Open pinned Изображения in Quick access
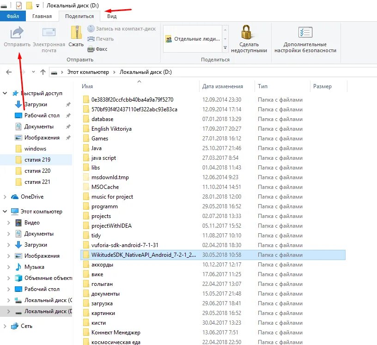The image size is (377, 345). 42,138
